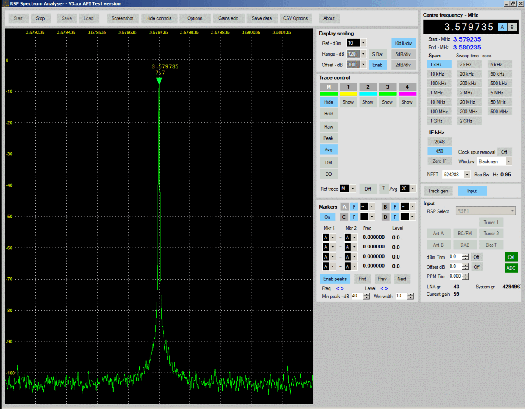The width and height of the screenshot is (525, 409).
Task: Click the green peak marker triangle
Action: tap(159, 81)
